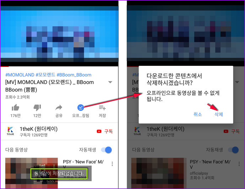Click 동영상이 저장되었습니다 toast message
The height and width of the screenshot is (189, 245).
[59, 173]
